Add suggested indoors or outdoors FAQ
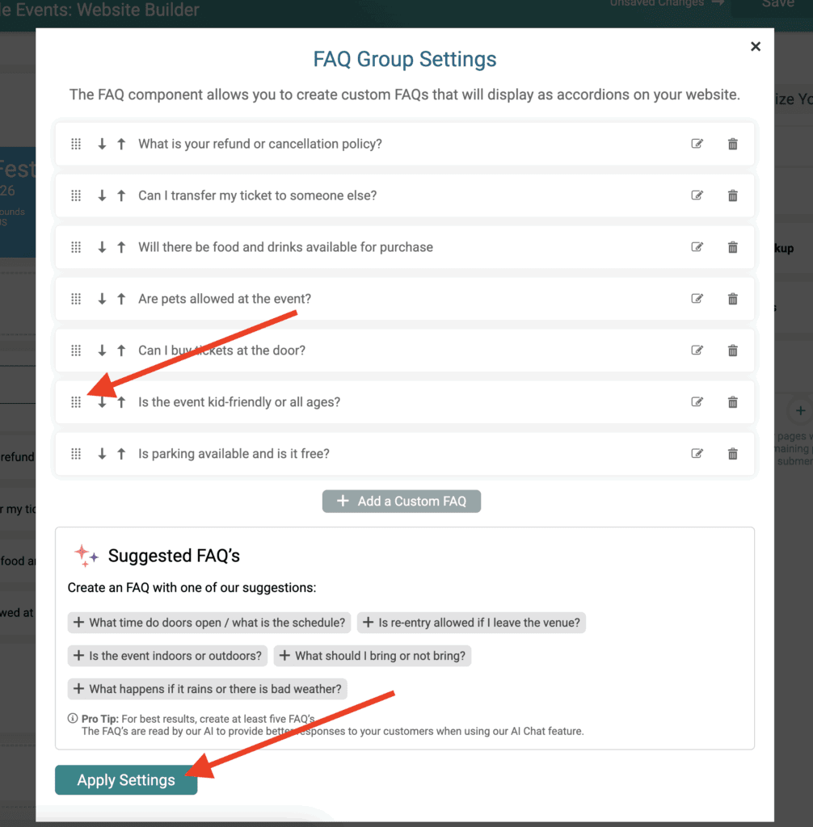Screen dimensions: 813x827 [x=167, y=656]
